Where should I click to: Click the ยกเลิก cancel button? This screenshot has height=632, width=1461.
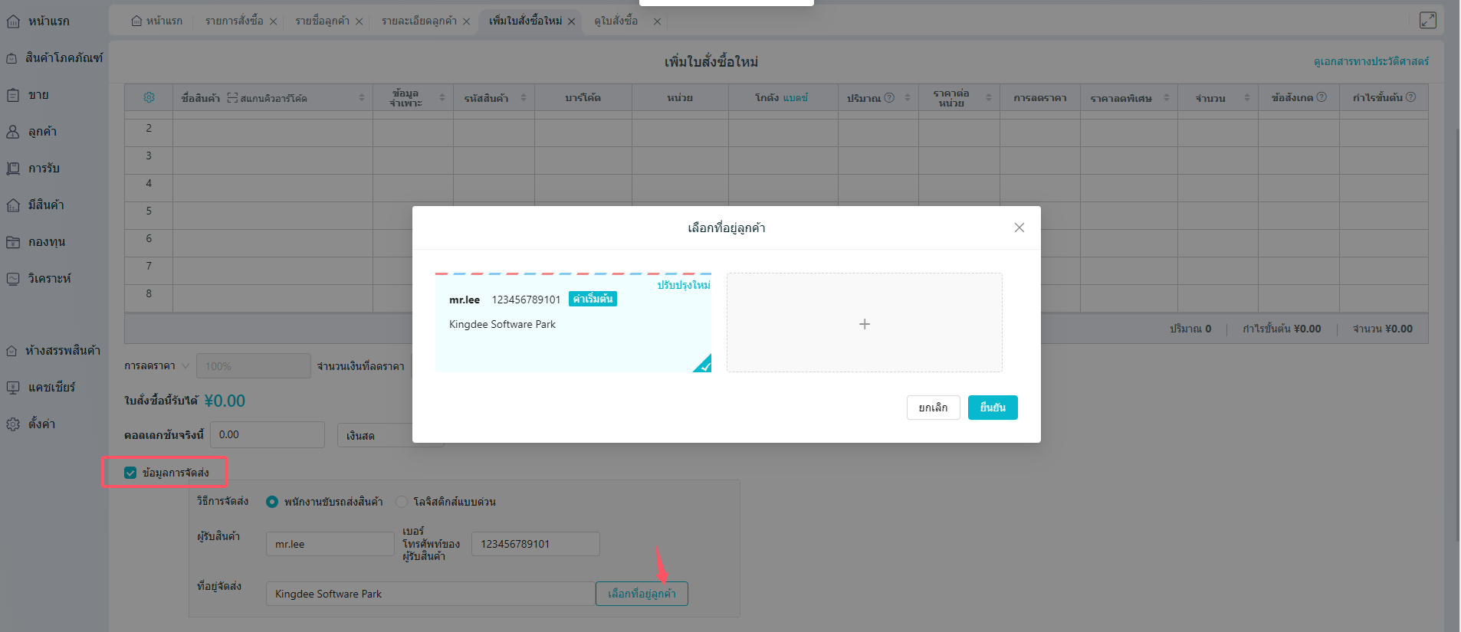coord(933,408)
